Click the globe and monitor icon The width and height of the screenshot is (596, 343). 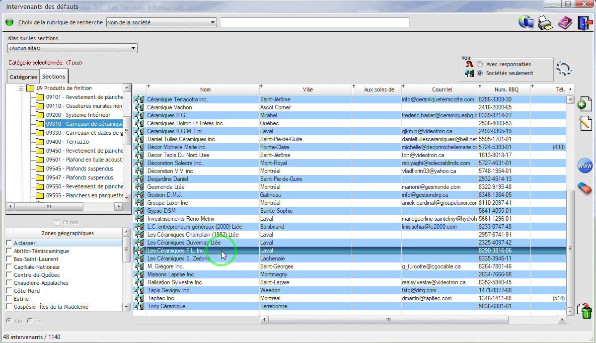[526, 23]
